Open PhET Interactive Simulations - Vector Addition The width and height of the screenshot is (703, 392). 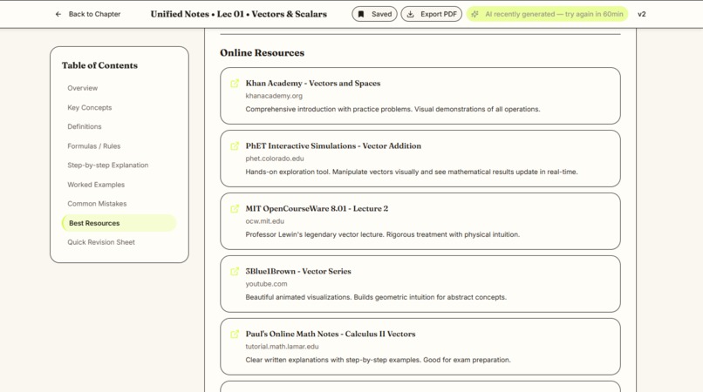tap(333, 146)
